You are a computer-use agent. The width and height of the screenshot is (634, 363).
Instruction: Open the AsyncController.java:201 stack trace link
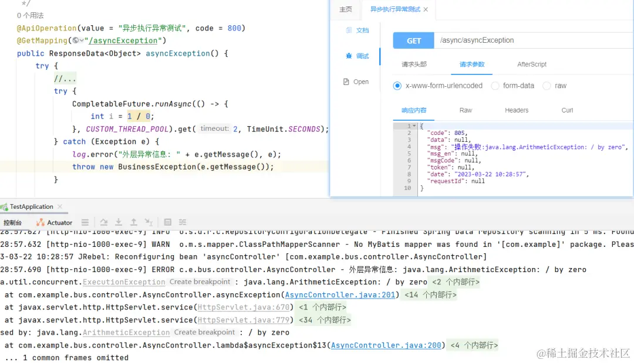click(340, 295)
